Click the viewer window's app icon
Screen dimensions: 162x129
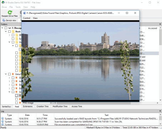tap(24, 13)
